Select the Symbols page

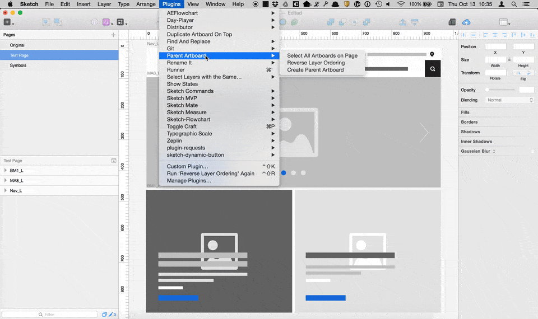click(59, 65)
